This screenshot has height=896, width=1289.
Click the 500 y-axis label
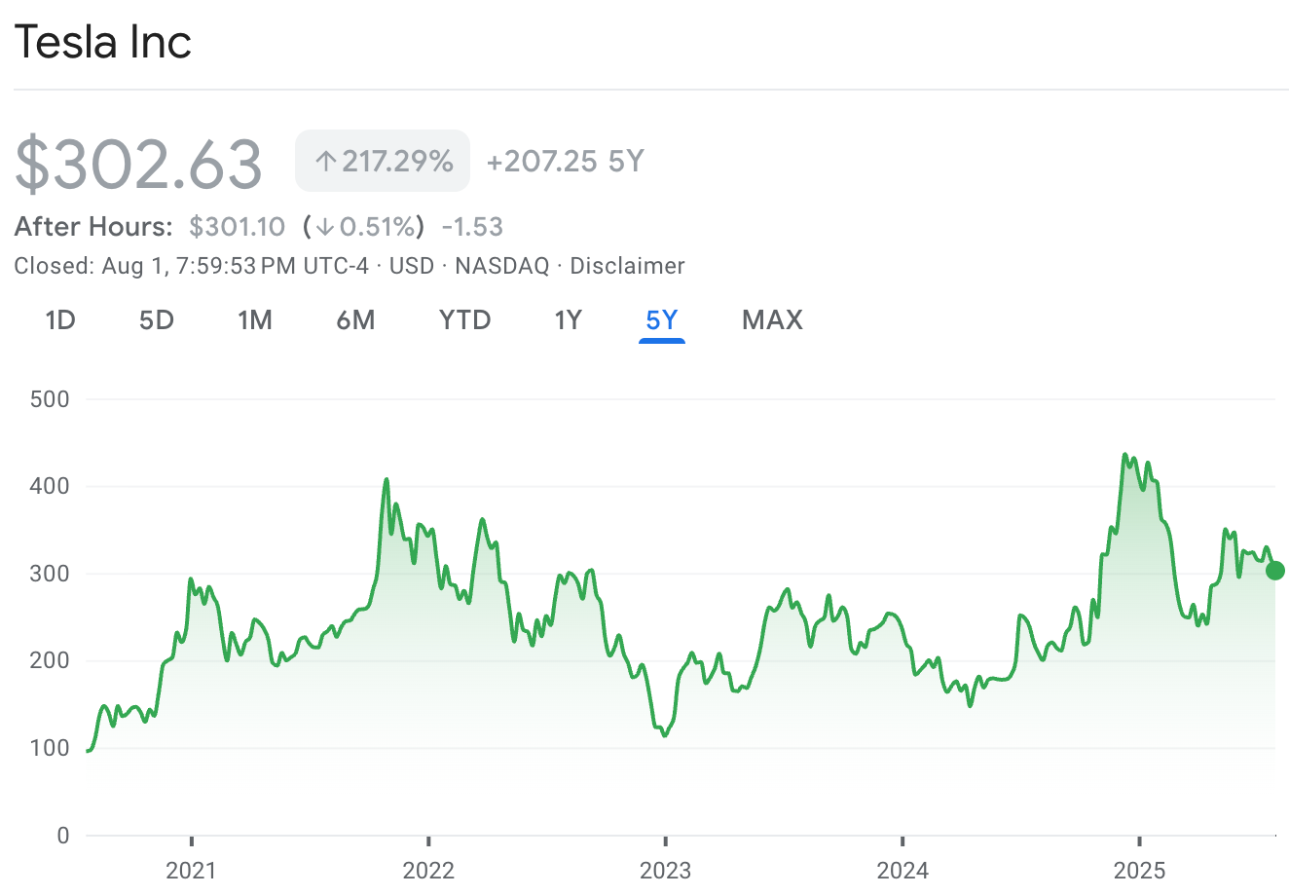(50, 399)
